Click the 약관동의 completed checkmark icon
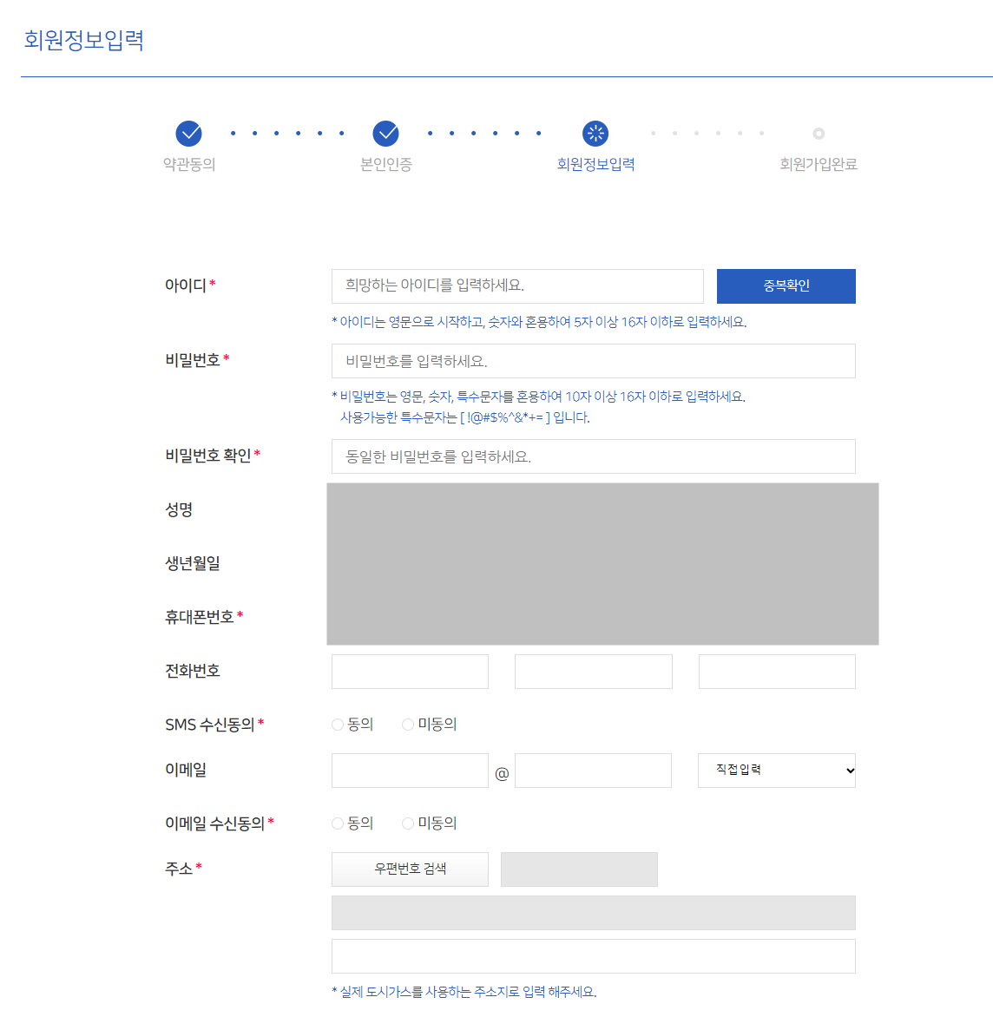Image resolution: width=993 pixels, height=1017 pixels. pyautogui.click(x=188, y=134)
